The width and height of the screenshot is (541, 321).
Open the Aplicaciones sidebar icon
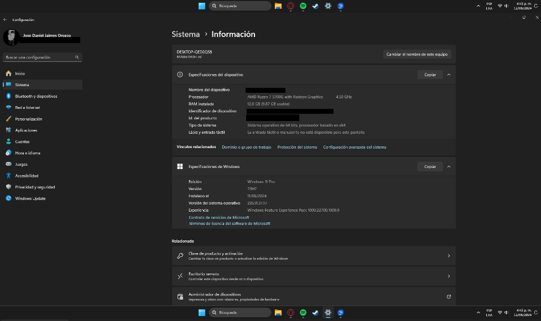pyautogui.click(x=8, y=130)
